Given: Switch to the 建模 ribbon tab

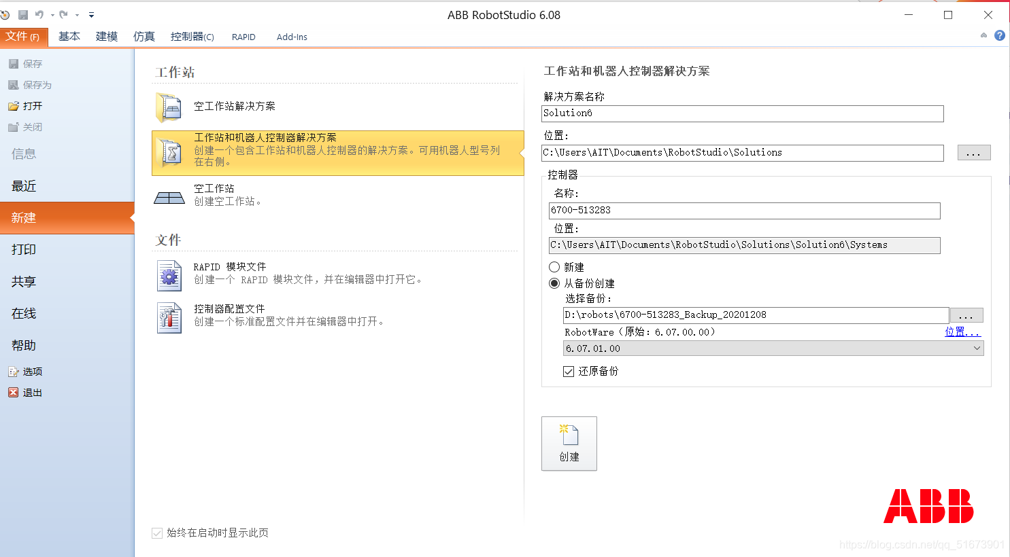Looking at the screenshot, I should (107, 37).
